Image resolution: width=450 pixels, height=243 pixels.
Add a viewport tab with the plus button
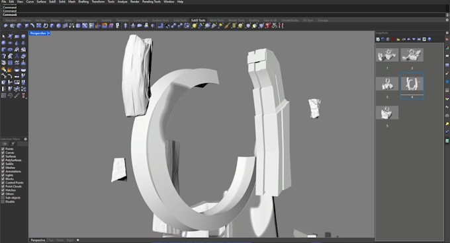coord(78,240)
